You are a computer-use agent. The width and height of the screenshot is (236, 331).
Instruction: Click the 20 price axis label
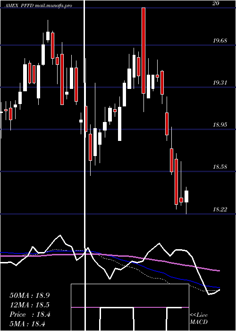(216, 3)
